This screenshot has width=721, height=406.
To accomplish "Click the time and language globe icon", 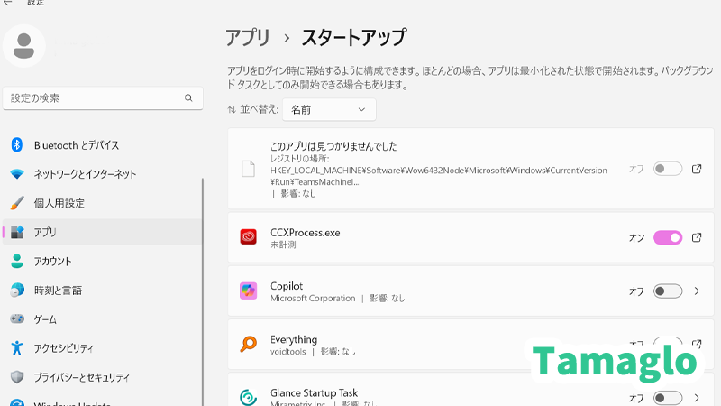I will coord(17,290).
